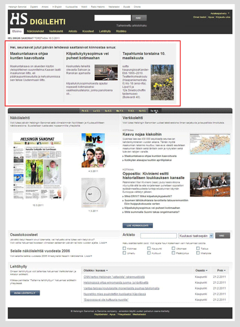
Task: Sort by the Osasto column
Action: coord(202,270)
